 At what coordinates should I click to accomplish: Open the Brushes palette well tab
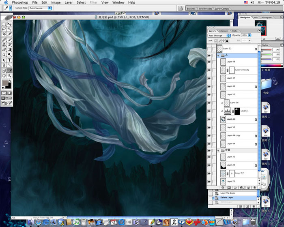click(x=191, y=9)
